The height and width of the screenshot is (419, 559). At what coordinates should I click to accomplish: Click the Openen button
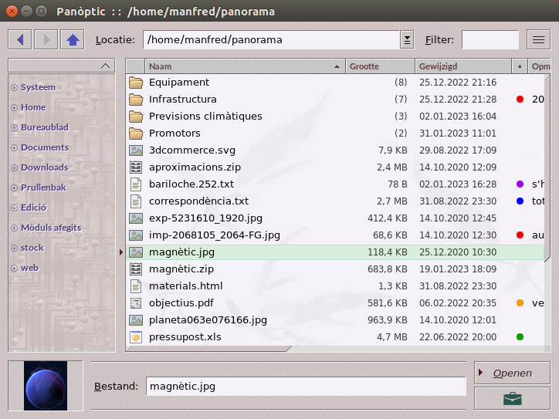pos(513,373)
